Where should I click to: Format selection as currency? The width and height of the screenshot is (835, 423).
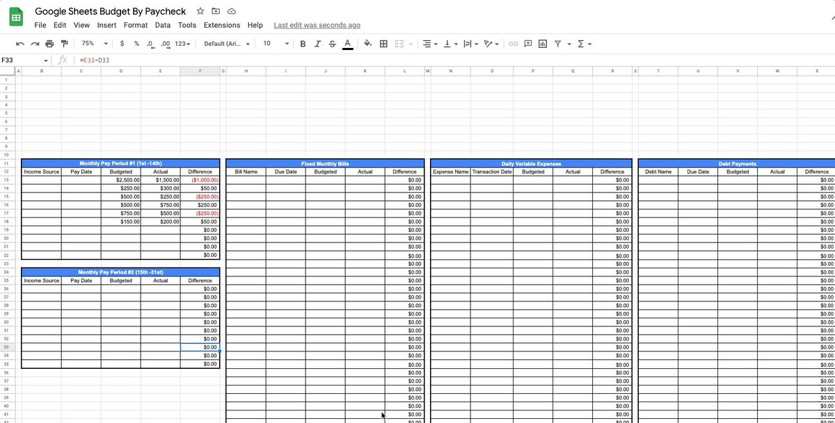point(122,44)
